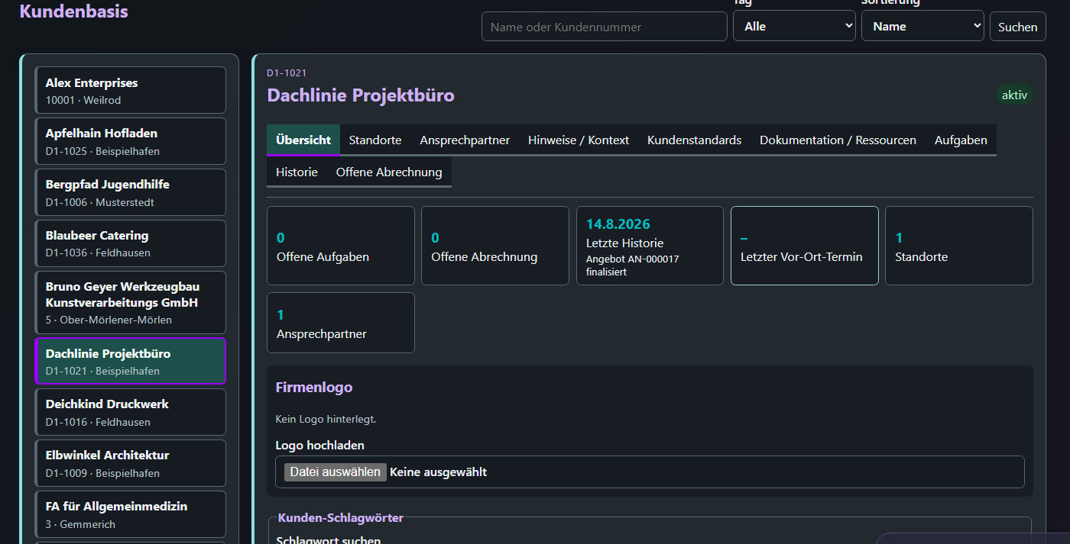The width and height of the screenshot is (1070, 544).
Task: Focus the Name oder Kundennummer search field
Action: [x=604, y=27]
